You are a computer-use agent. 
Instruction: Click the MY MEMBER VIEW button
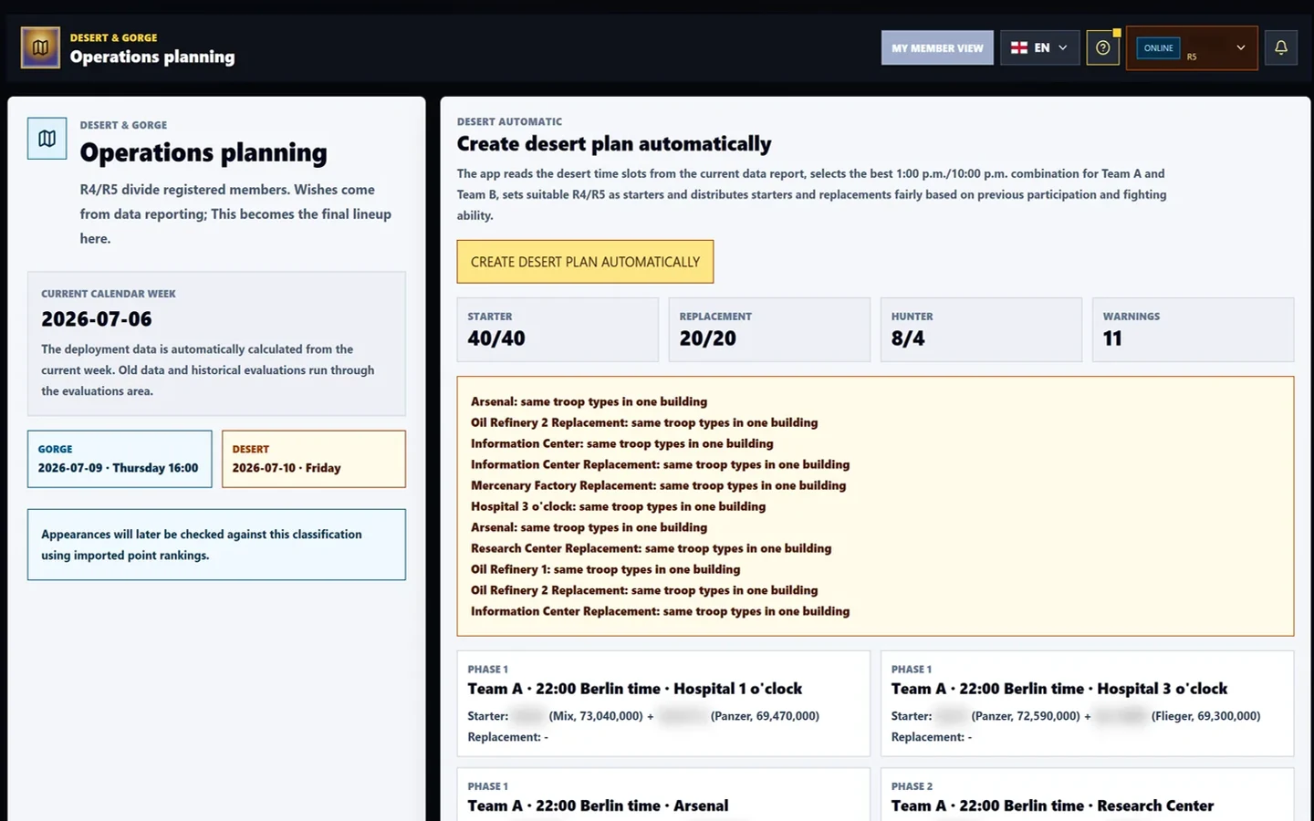tap(937, 47)
